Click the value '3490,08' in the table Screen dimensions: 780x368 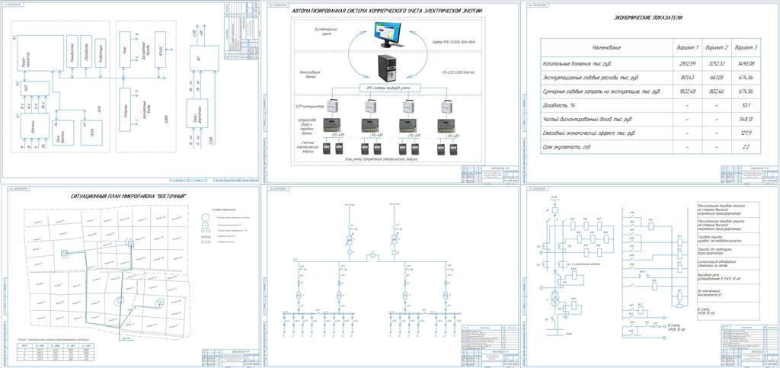(746, 64)
